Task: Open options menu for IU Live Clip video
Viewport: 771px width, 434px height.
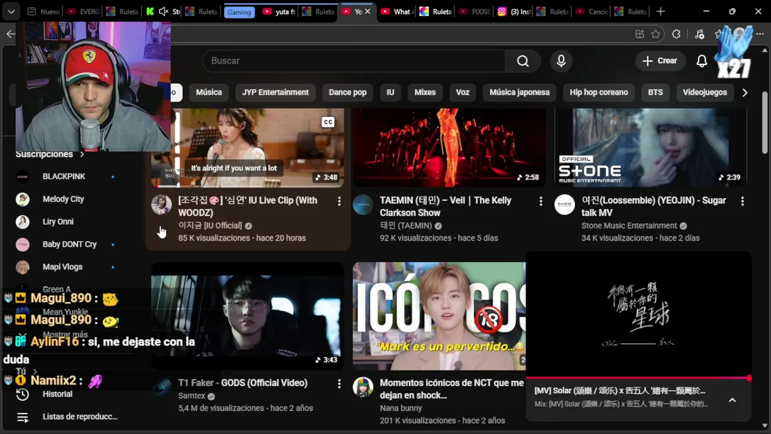Action: (x=339, y=201)
